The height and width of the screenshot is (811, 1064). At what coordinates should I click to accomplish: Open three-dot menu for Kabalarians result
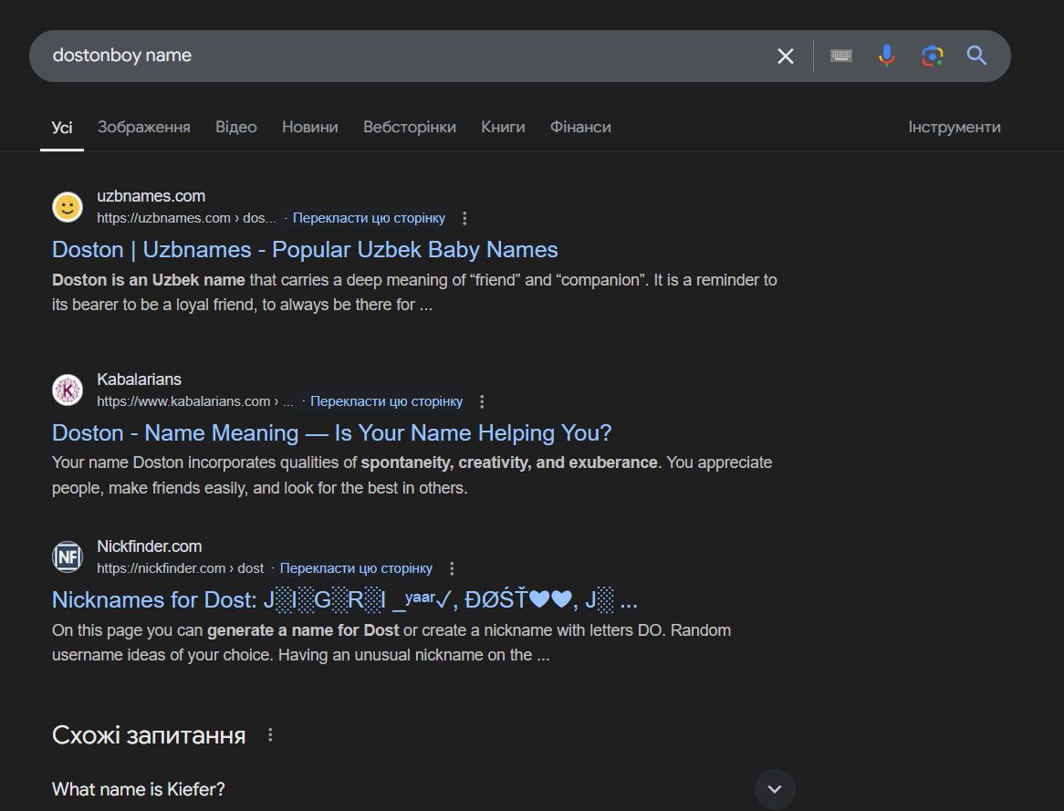tap(482, 402)
